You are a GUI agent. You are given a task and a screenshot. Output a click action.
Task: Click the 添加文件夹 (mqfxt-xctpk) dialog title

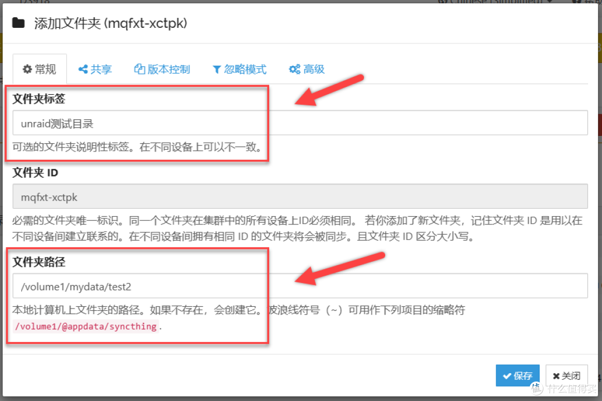(110, 23)
